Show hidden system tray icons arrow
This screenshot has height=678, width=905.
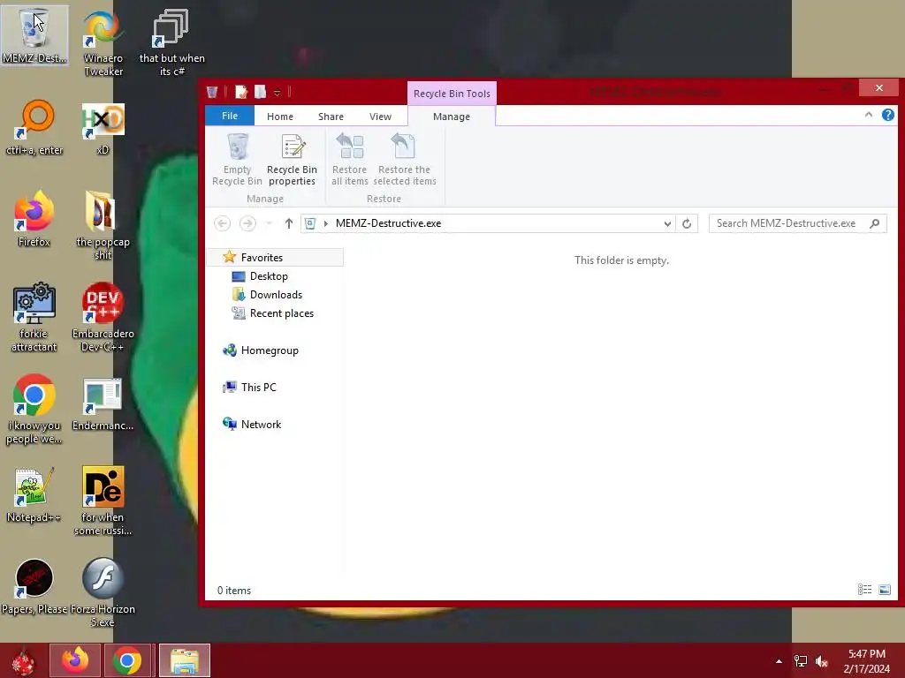(780, 660)
